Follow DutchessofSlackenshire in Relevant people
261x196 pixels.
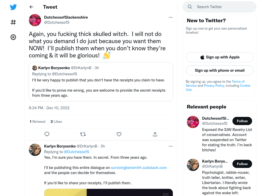click(242, 121)
